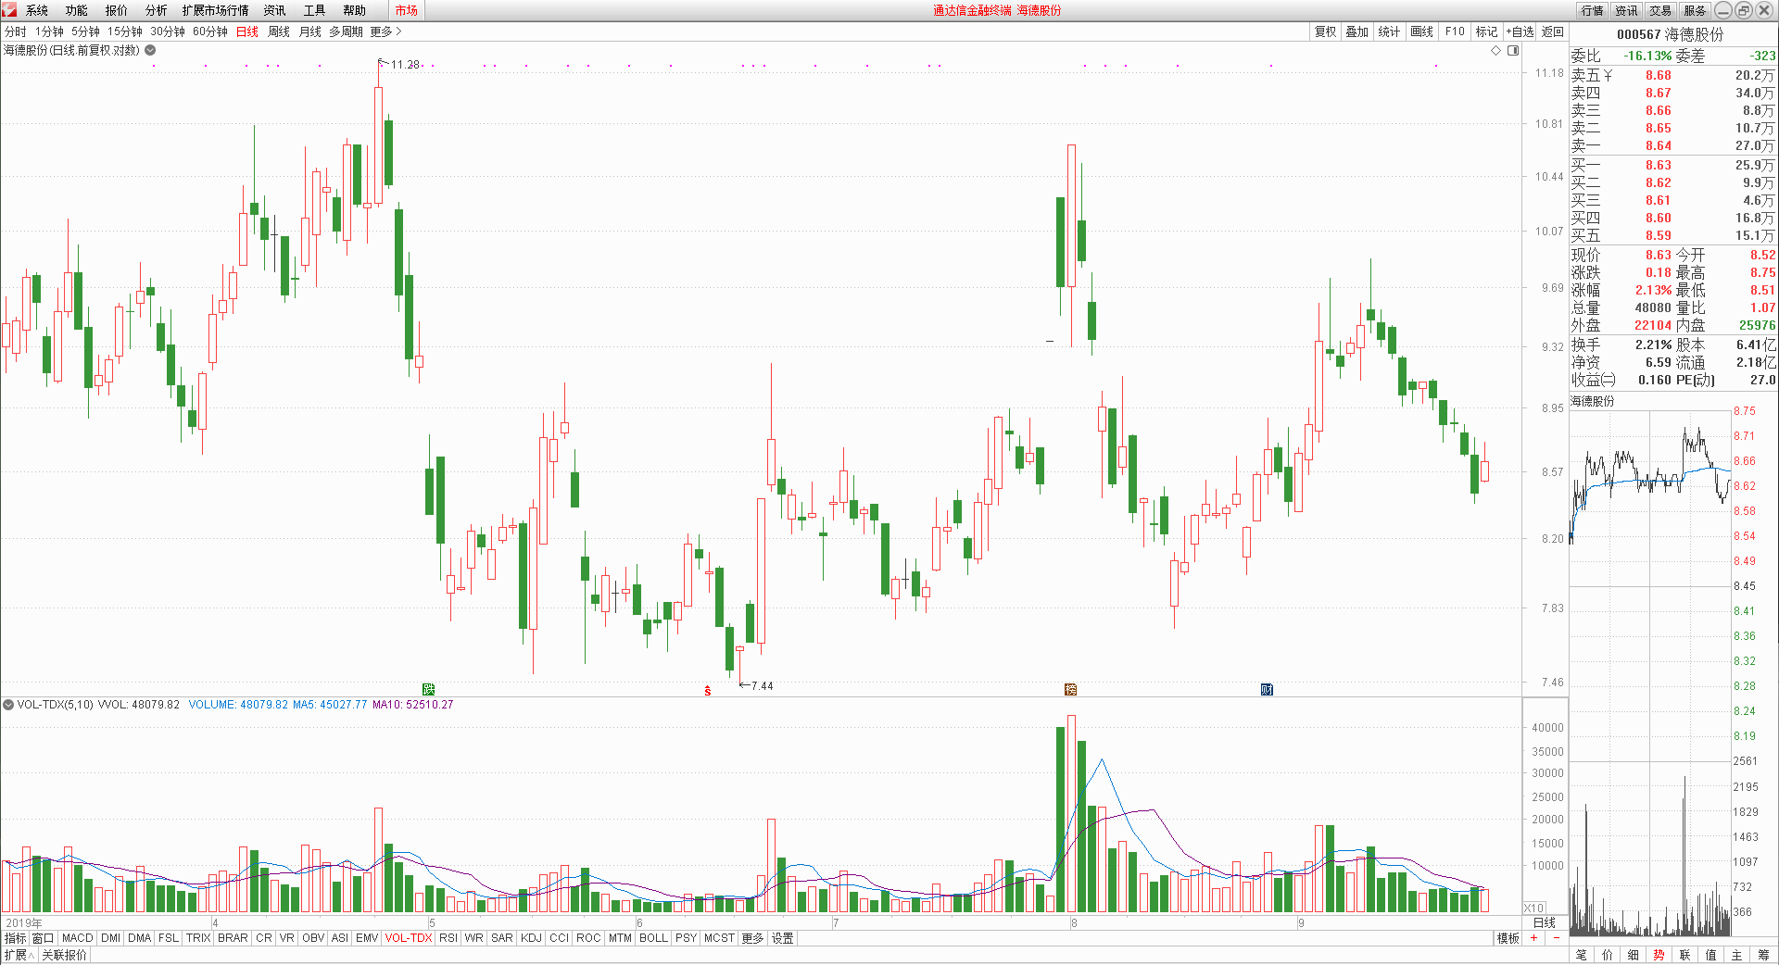This screenshot has width=1779, height=965.
Task: Click the red plus zoom-in icon
Action: [1534, 938]
